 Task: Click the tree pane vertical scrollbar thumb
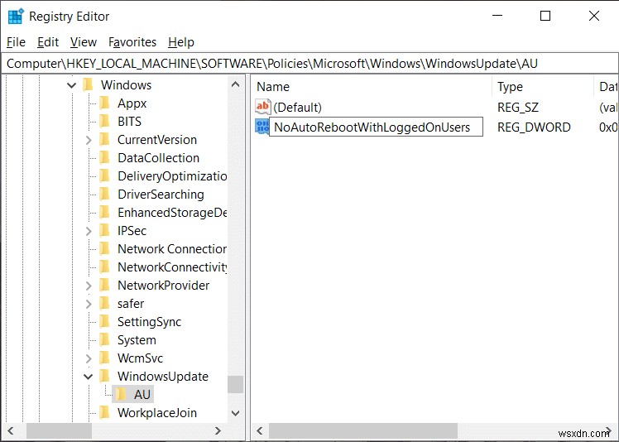coord(235,384)
